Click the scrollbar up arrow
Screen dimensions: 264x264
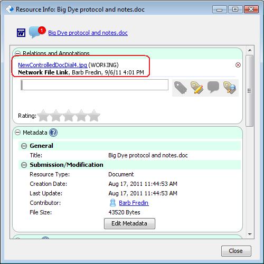[250, 50]
